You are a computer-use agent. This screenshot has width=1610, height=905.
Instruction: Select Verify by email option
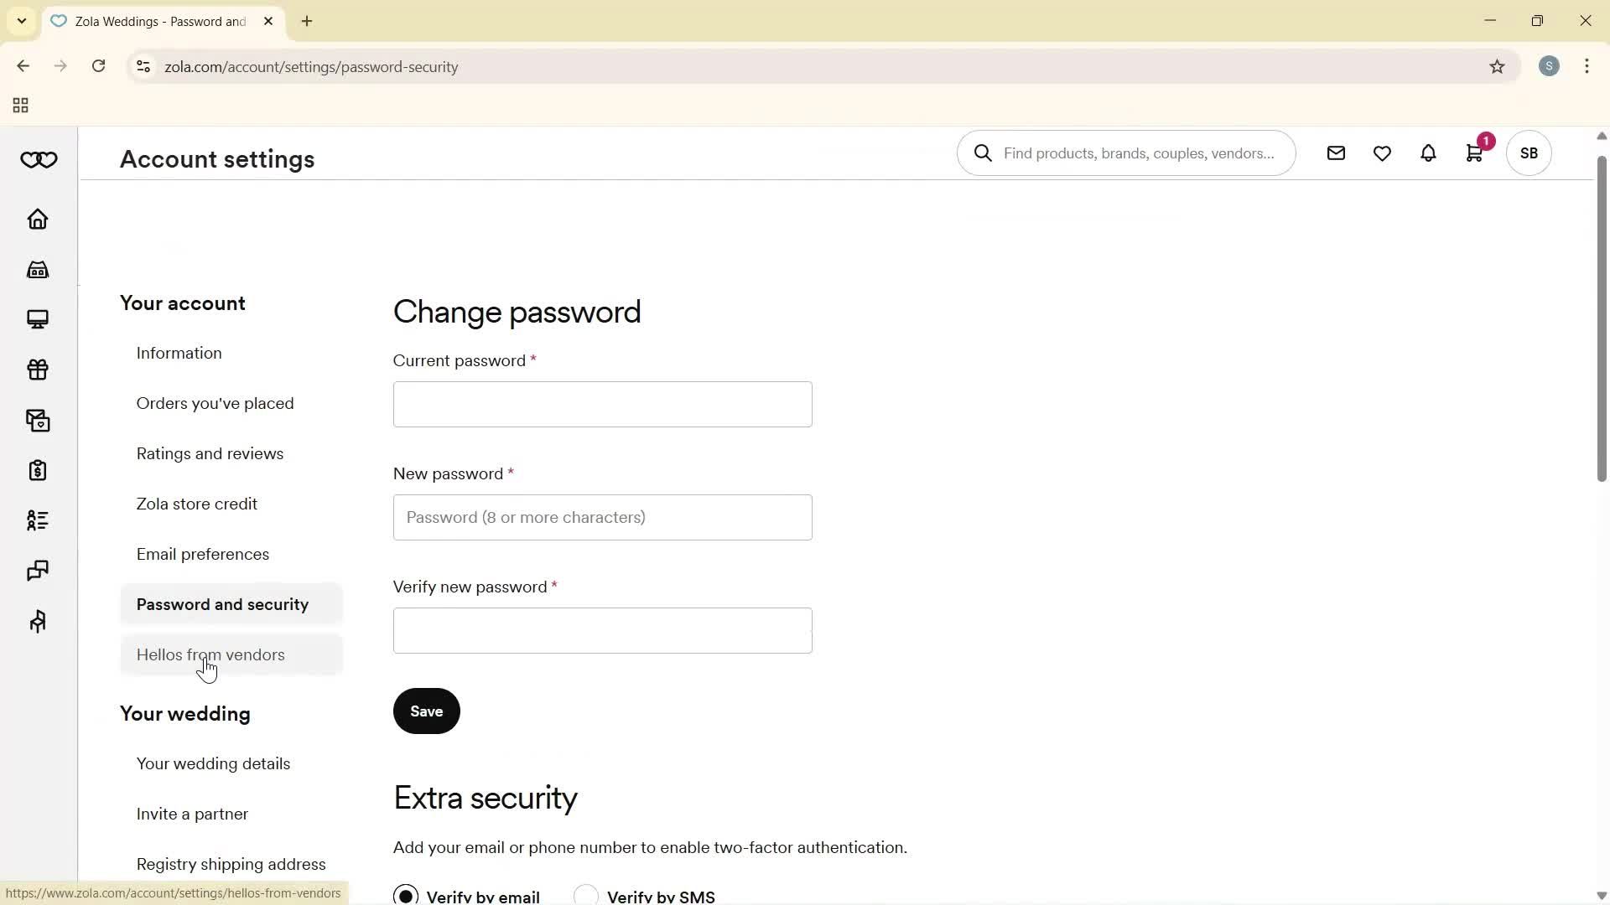coord(408,895)
